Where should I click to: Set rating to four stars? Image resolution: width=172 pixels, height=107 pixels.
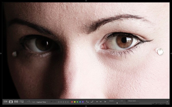click(66, 102)
